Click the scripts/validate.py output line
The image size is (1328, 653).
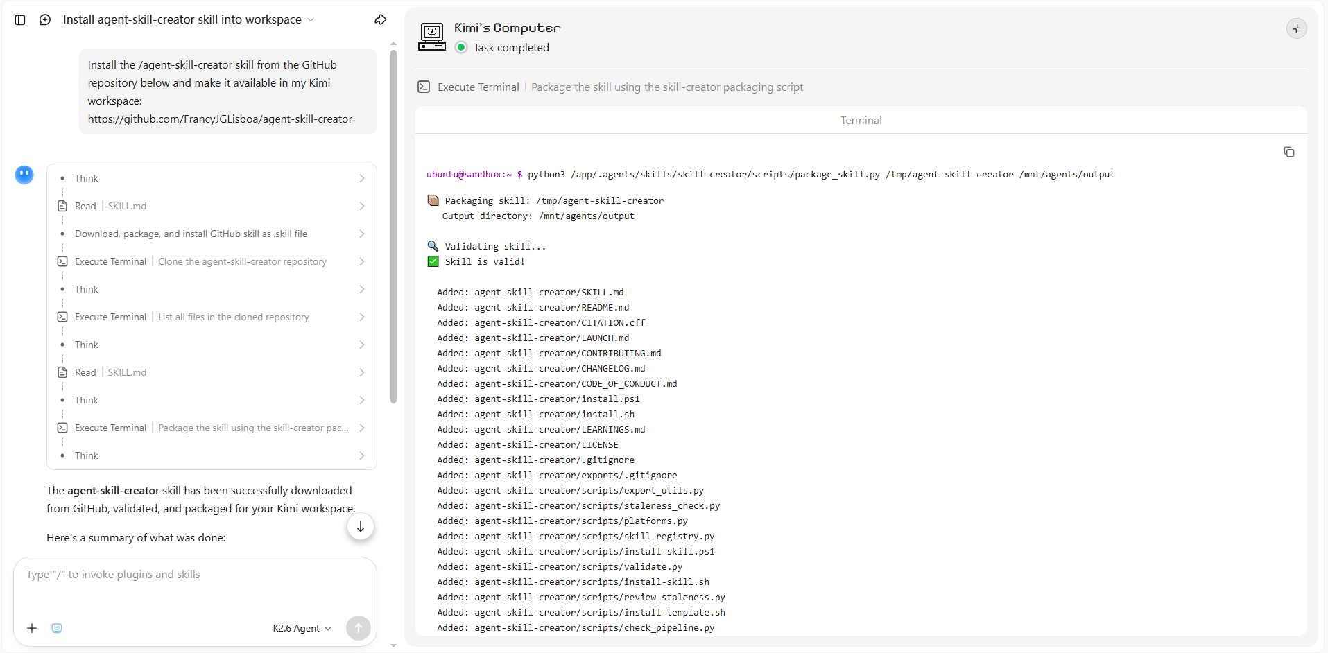pyautogui.click(x=560, y=566)
